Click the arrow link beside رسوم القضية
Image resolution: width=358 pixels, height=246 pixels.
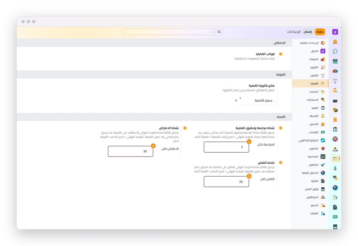[236, 101]
